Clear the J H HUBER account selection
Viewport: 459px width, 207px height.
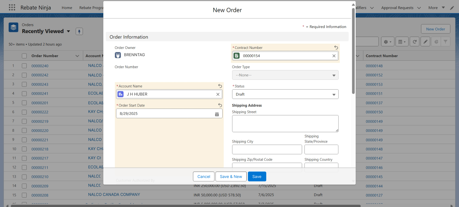(x=218, y=94)
